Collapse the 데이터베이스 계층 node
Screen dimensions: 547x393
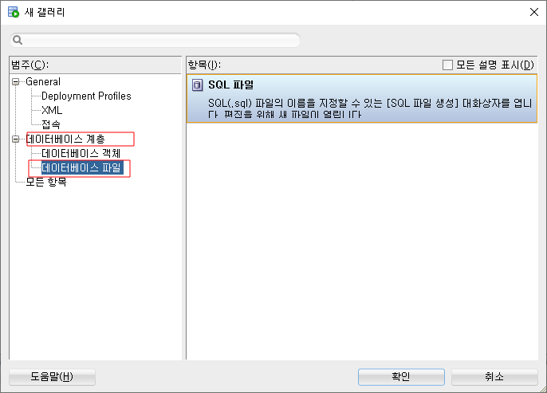click(16, 140)
